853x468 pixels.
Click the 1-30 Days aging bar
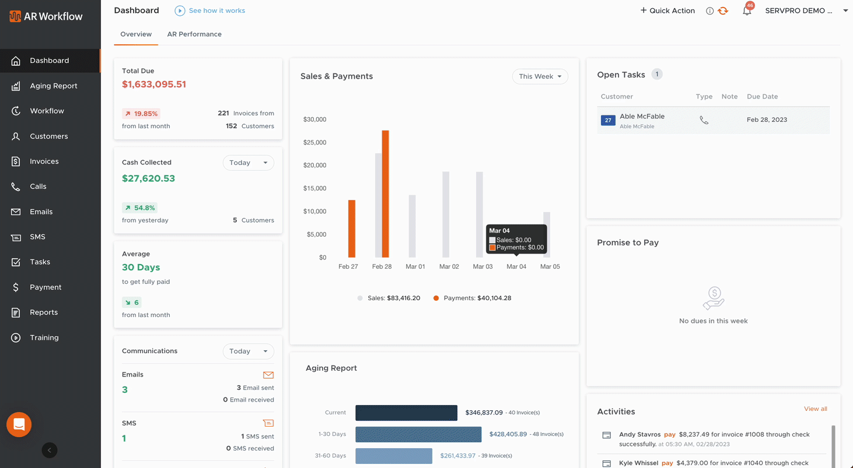coord(418,434)
